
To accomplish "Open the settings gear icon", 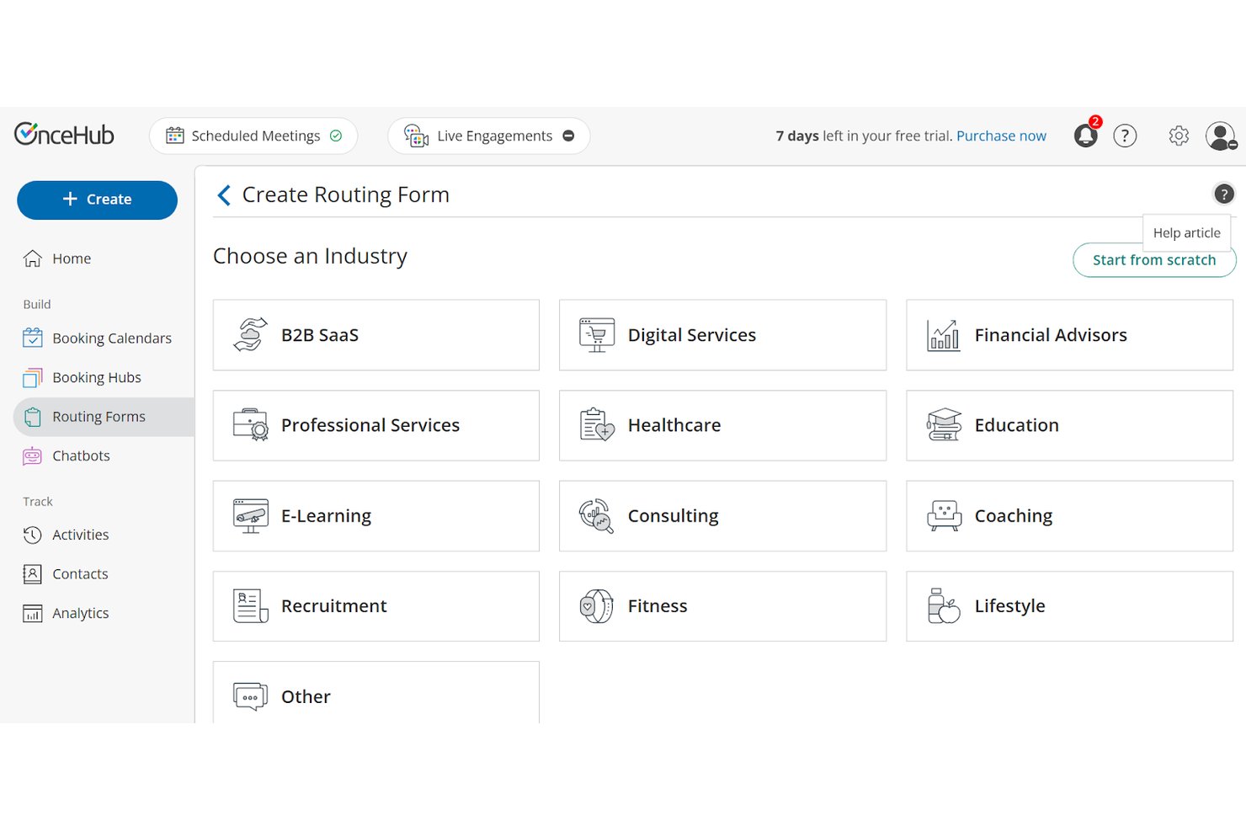I will pyautogui.click(x=1179, y=136).
